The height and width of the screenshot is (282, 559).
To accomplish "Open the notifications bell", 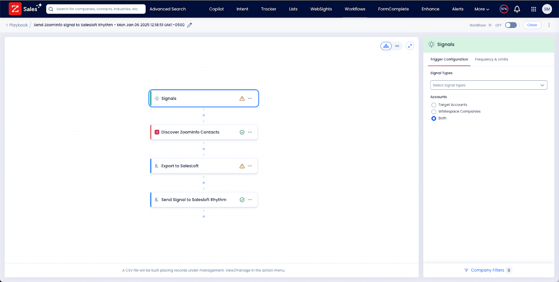I will (x=517, y=9).
